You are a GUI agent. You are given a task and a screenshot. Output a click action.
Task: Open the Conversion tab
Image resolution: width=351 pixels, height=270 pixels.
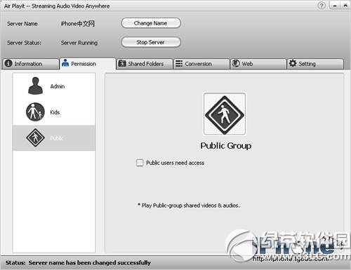click(201, 64)
